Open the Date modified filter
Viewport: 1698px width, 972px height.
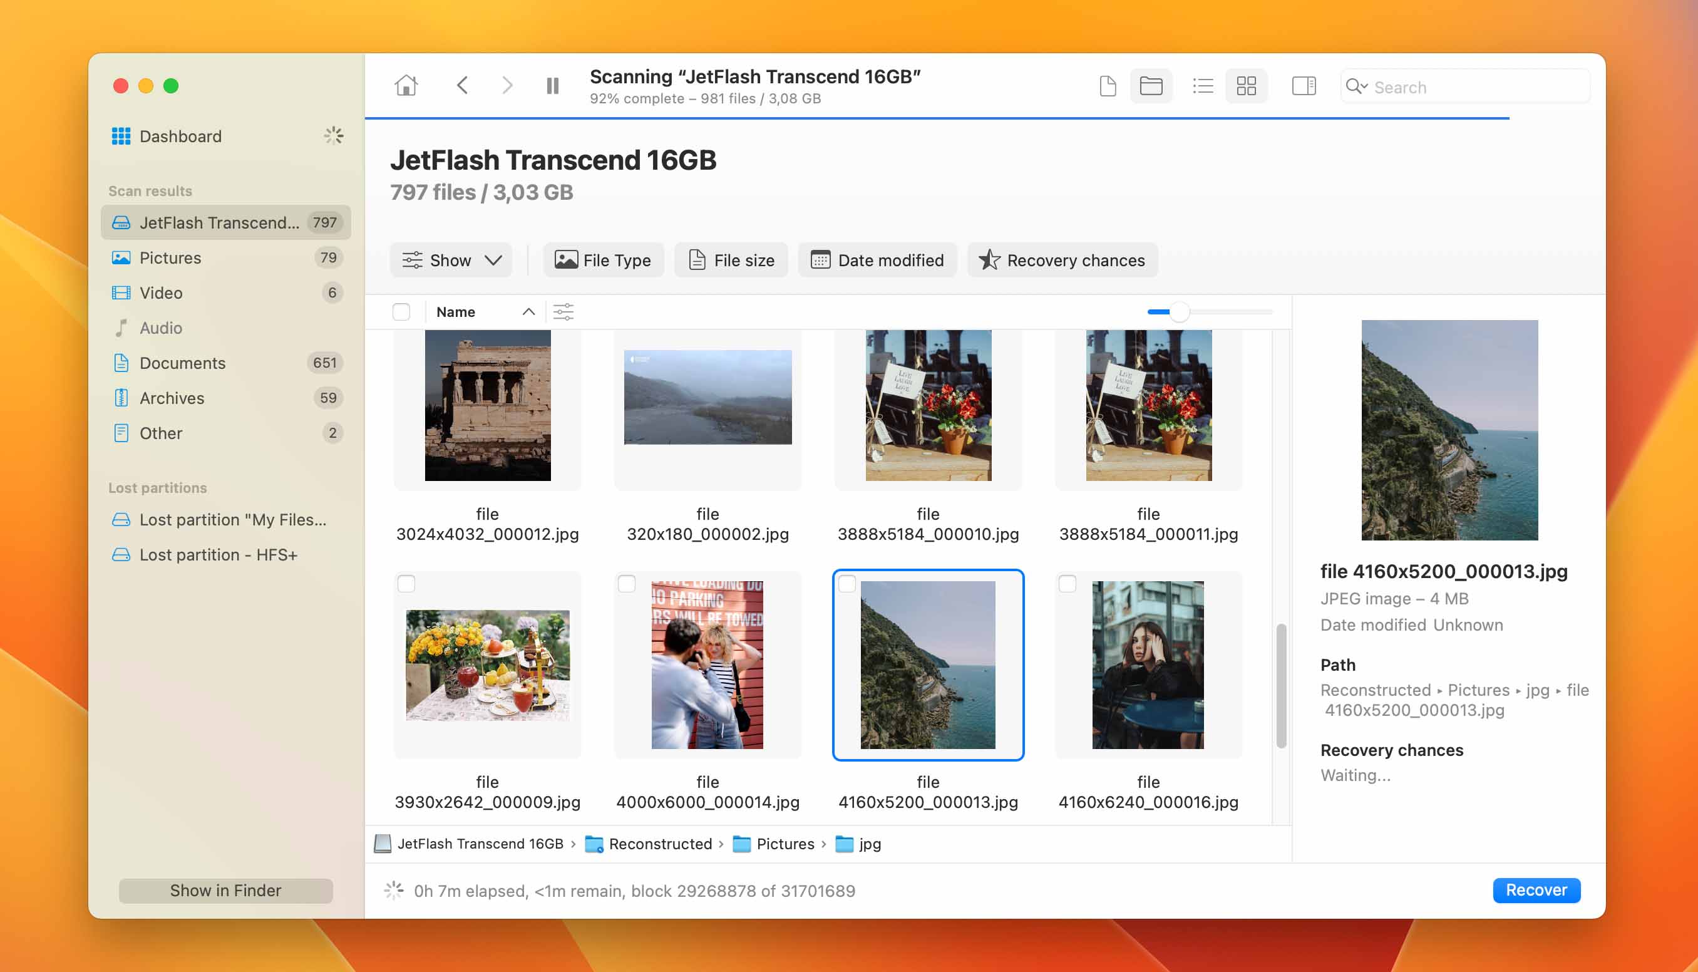tap(877, 261)
